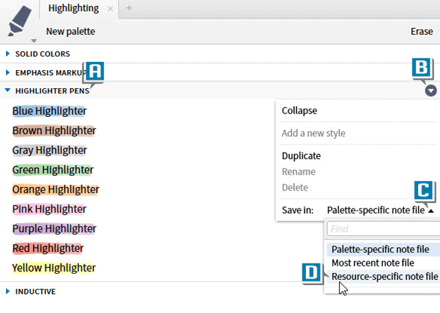Choose Collapse from the context menu
The width and height of the screenshot is (440, 313).
[300, 111]
